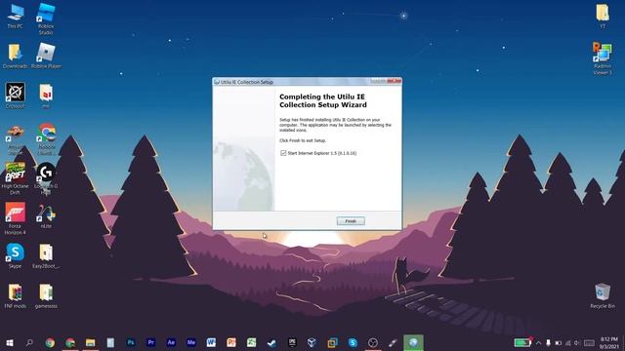Launch Excel from the taskbar
The width and height of the screenshot is (625, 351).
tap(252, 342)
